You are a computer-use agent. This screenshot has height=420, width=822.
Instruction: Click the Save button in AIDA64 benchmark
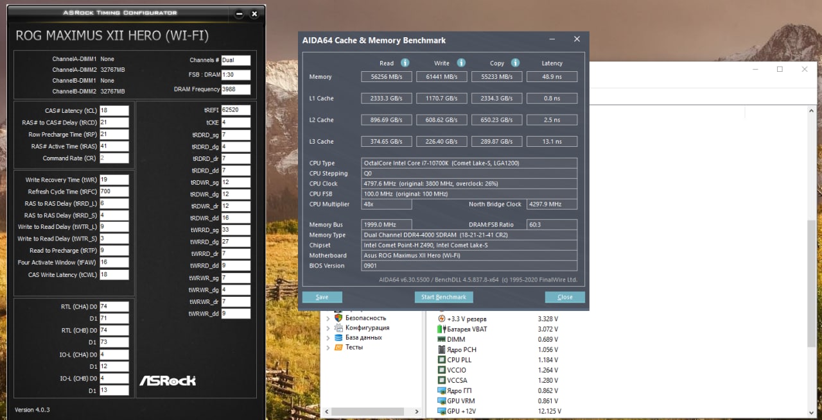(322, 297)
